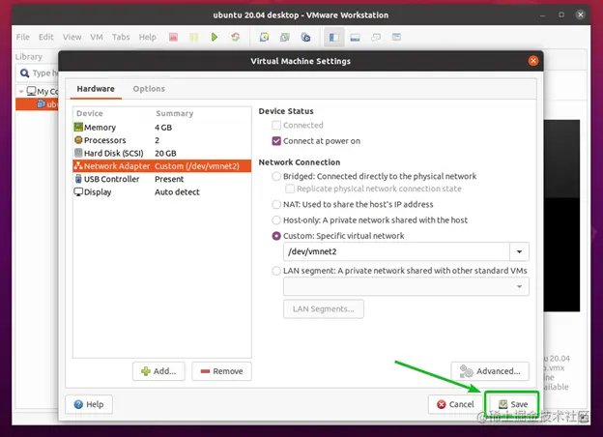The width and height of the screenshot is (603, 437).
Task: Close the Virtual Machine Settings dialog
Action: [533, 61]
